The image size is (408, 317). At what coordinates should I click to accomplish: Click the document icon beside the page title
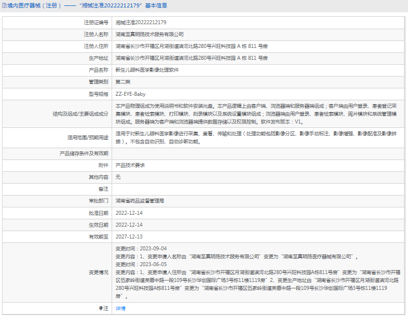point(4,6)
